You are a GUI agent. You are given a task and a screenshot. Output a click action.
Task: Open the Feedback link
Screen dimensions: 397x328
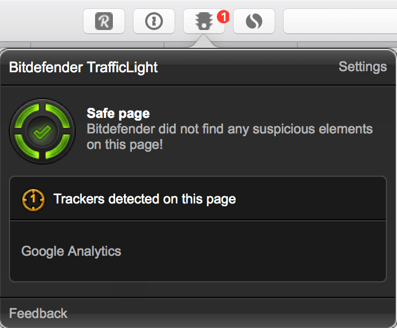point(38,314)
